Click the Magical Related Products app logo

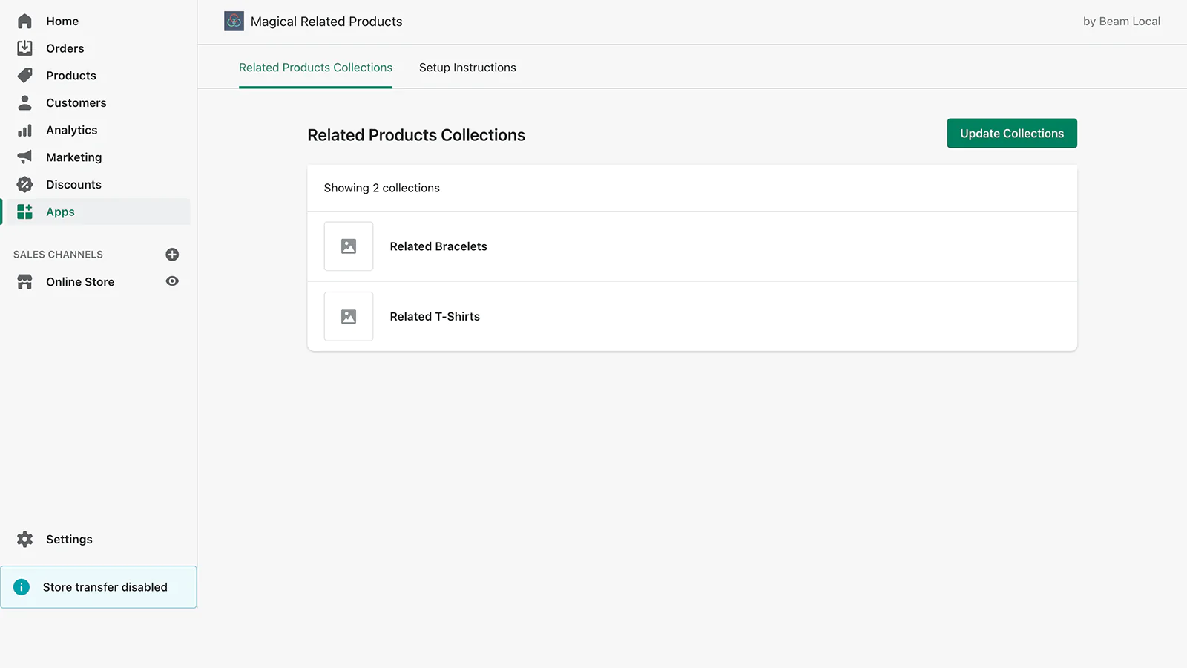point(234,22)
